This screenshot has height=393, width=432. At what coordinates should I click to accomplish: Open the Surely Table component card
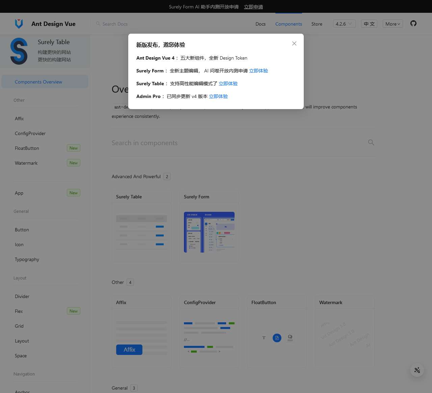pyautogui.click(x=141, y=226)
